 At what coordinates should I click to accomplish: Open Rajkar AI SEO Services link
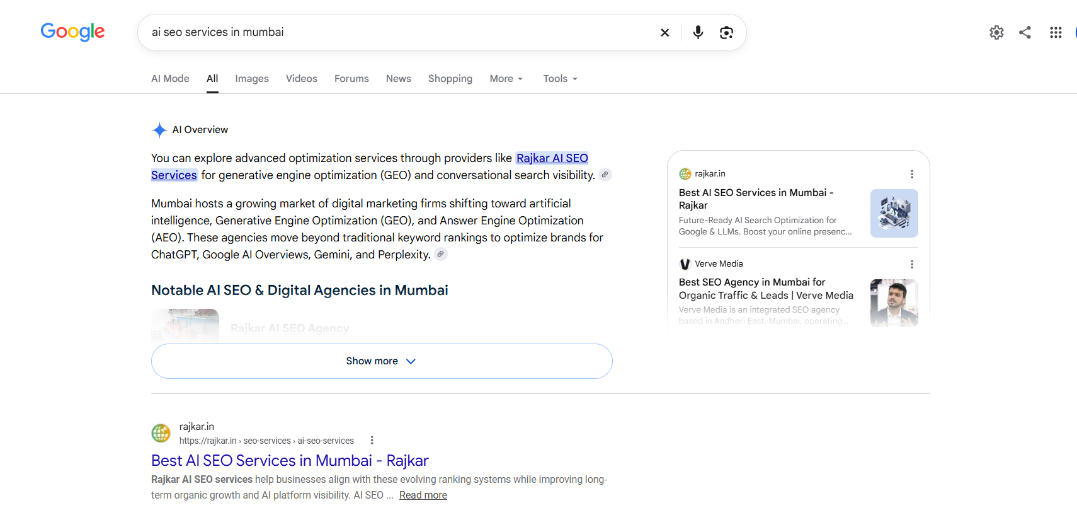click(x=370, y=166)
